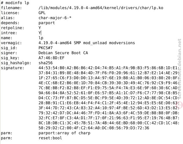Click the vermagic version string
Screen dimensions: 183x144
pos(87,43)
